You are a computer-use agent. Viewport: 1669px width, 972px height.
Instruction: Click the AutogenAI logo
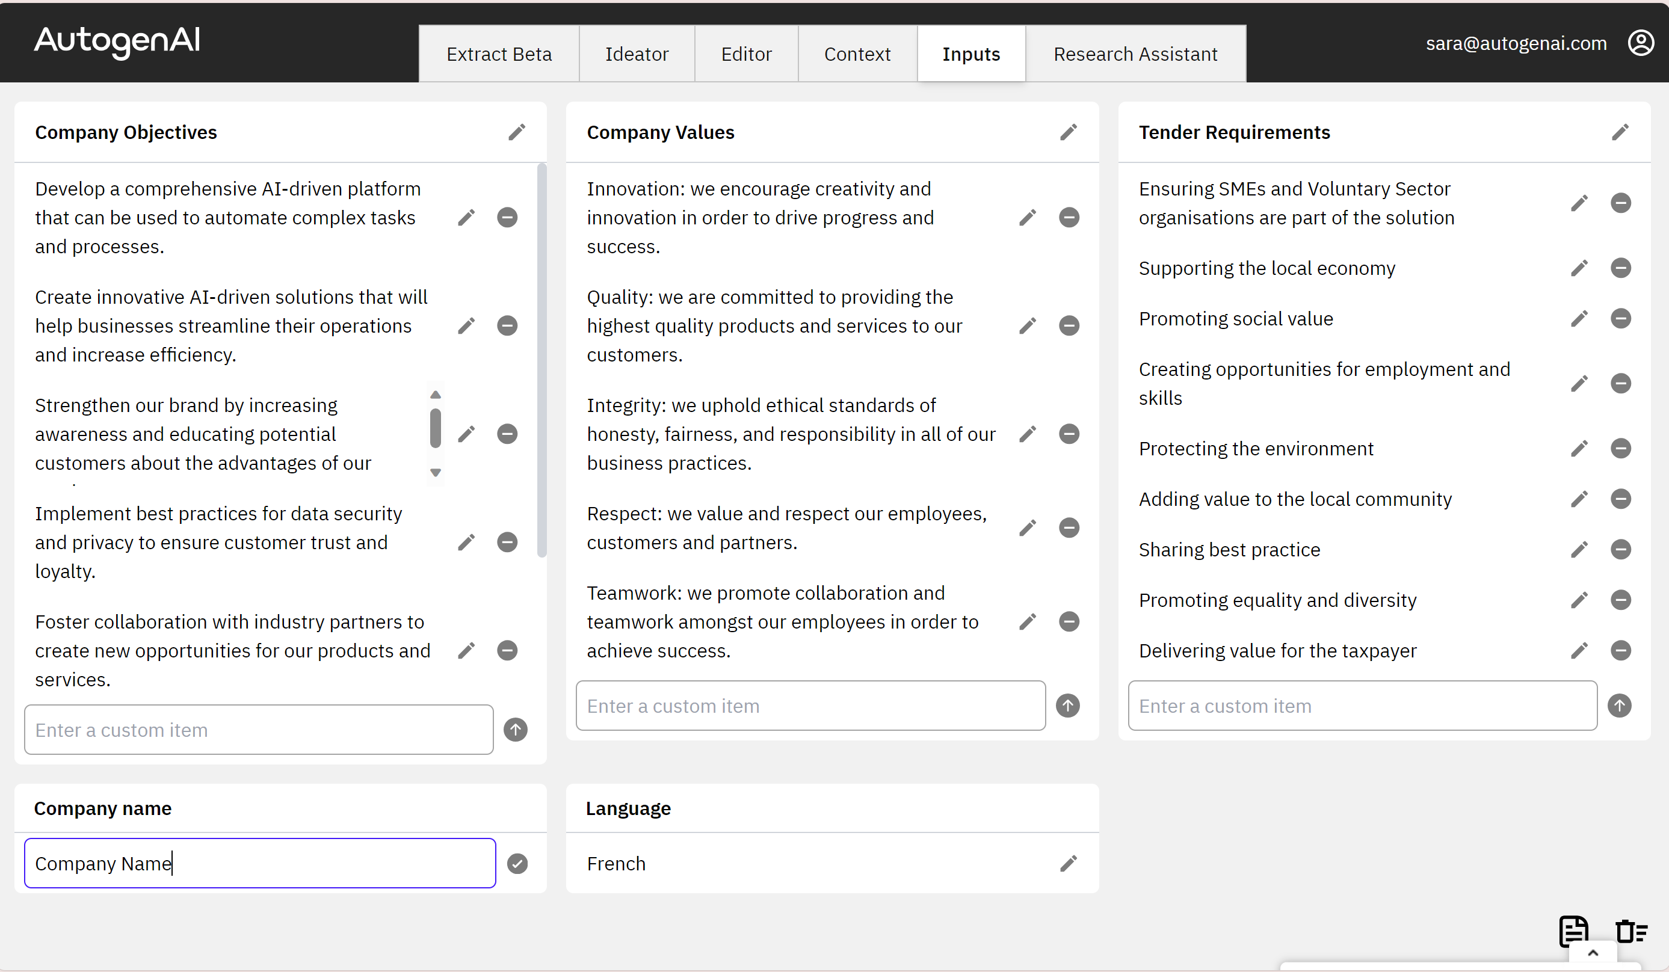tap(116, 42)
